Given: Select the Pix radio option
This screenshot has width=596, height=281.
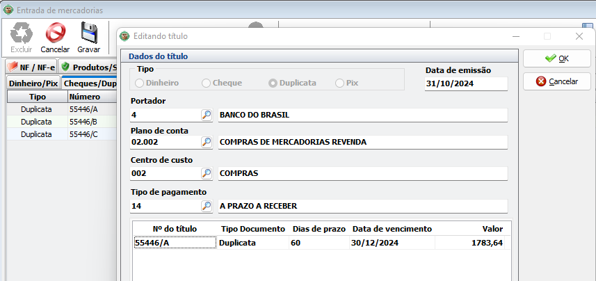Looking at the screenshot, I should tap(346, 83).
